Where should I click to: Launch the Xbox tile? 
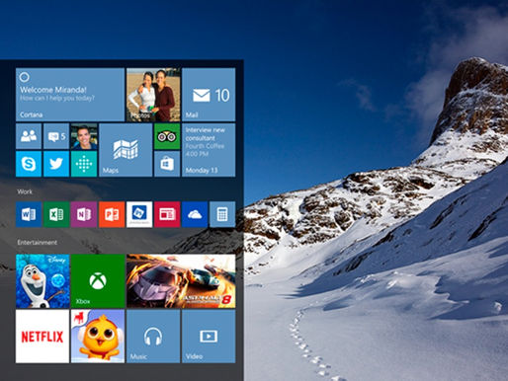coord(98,281)
